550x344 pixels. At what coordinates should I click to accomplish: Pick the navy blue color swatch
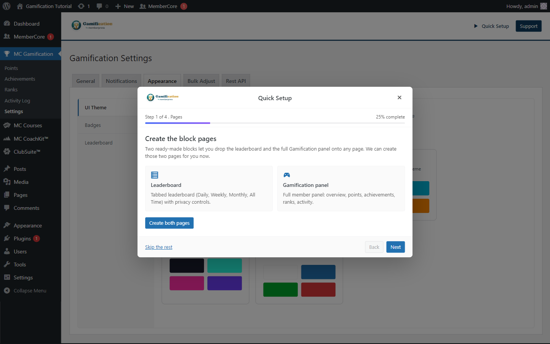click(318, 272)
